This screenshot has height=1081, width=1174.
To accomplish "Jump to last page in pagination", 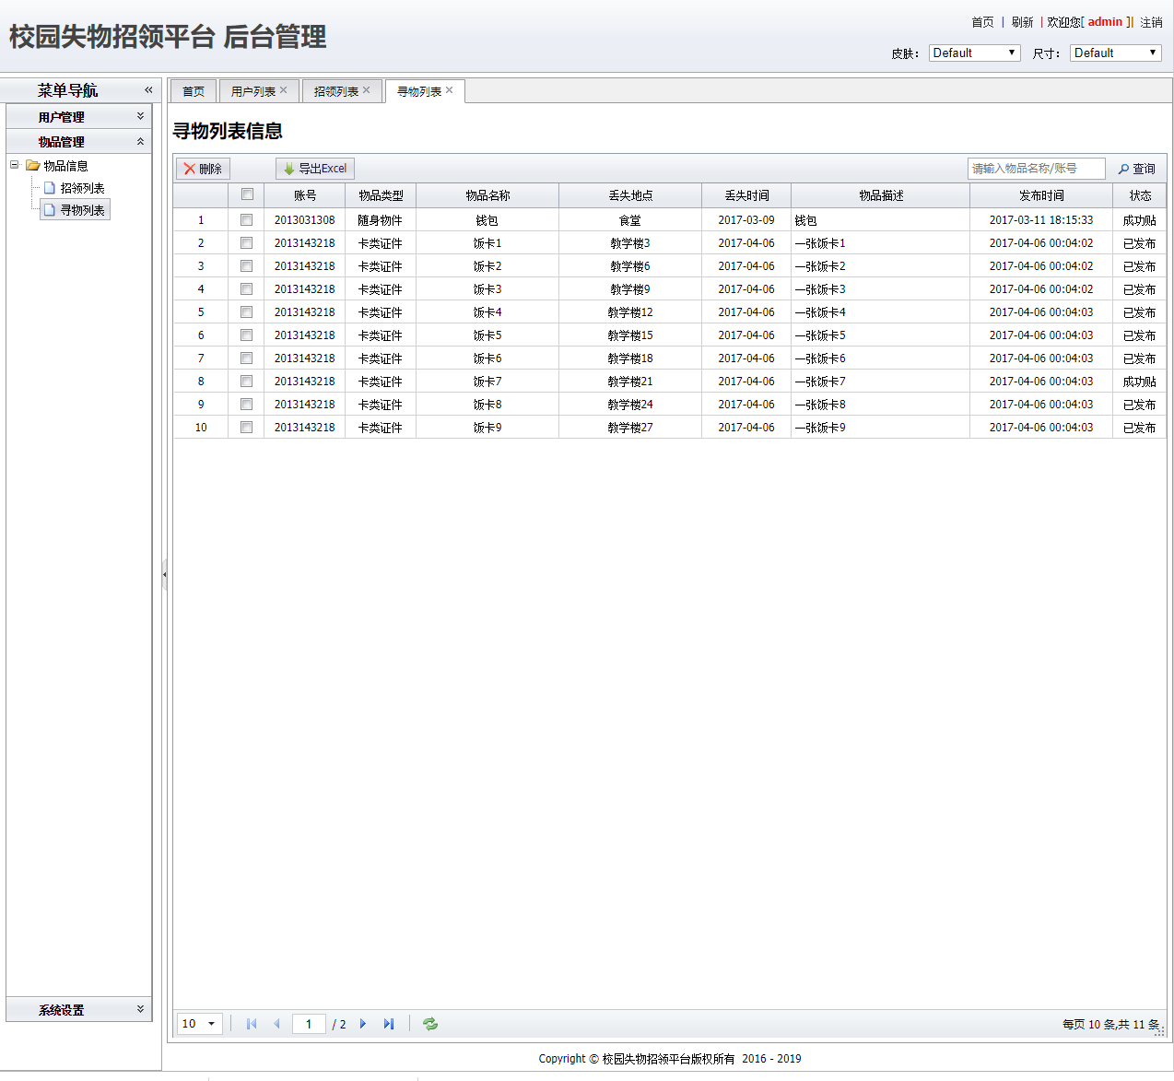I will [389, 1024].
